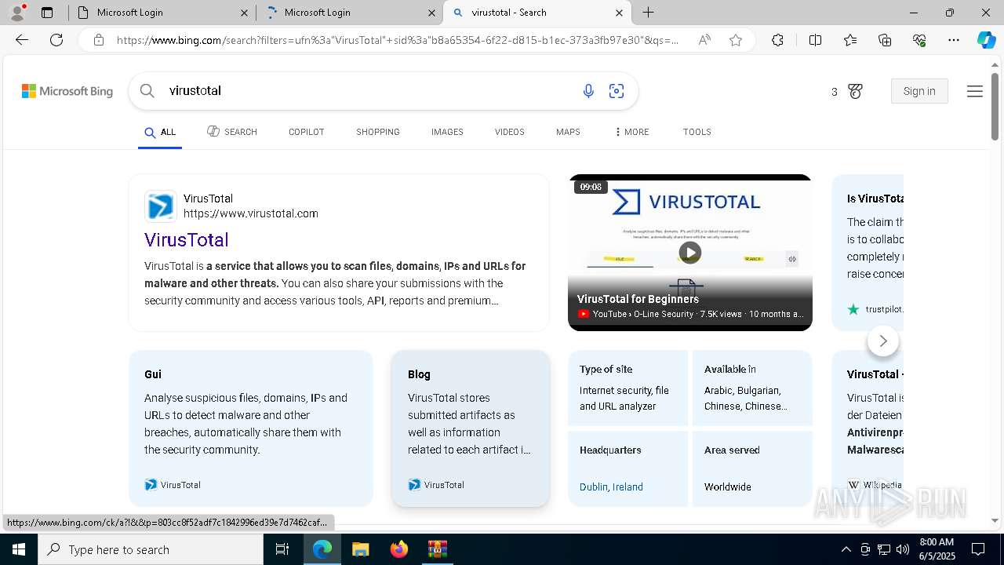Image resolution: width=1004 pixels, height=565 pixels.
Task: Open Split screen icon
Action: [815, 40]
